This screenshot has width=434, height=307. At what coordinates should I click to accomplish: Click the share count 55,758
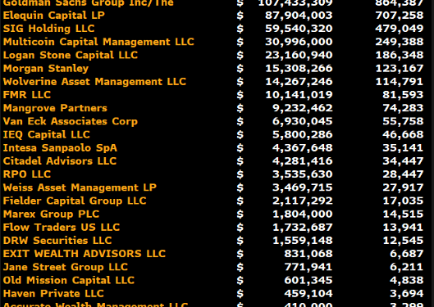403,121
